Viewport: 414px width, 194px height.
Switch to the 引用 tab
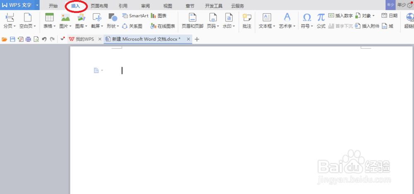pyautogui.click(x=123, y=6)
